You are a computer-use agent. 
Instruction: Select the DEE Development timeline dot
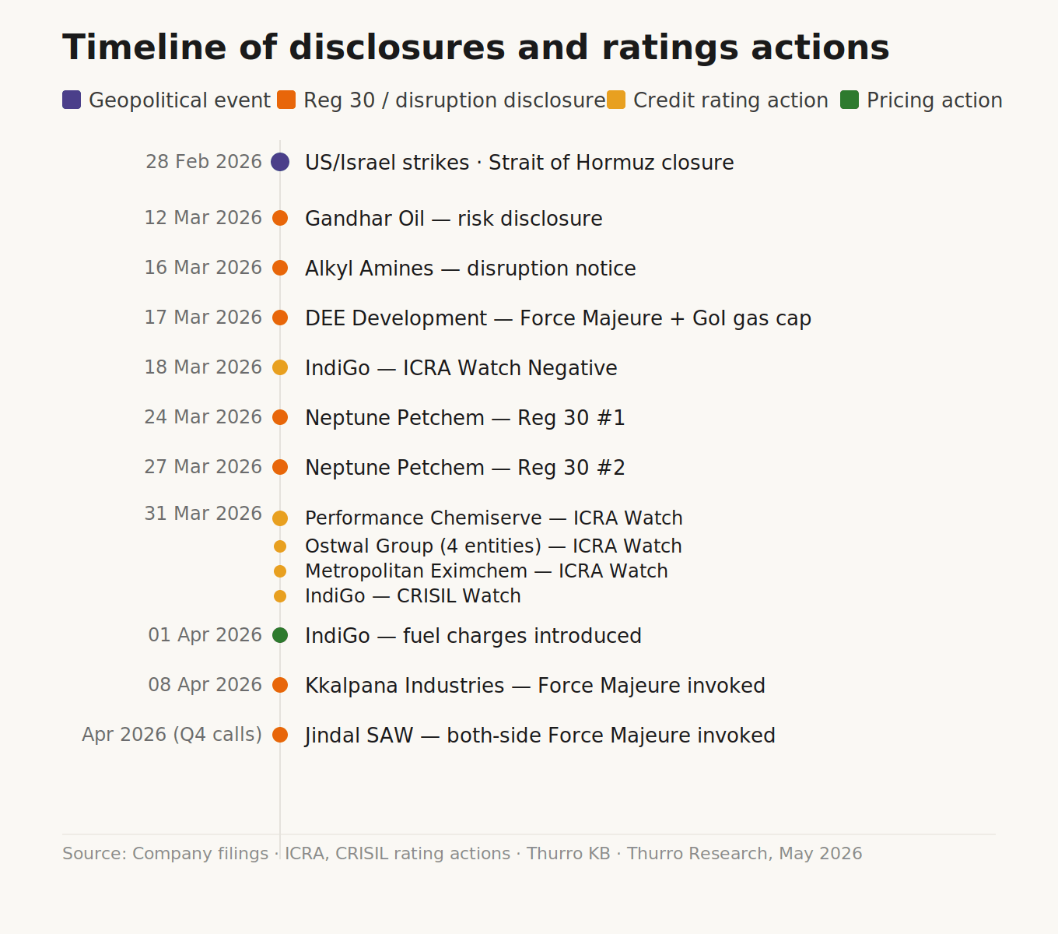280,318
